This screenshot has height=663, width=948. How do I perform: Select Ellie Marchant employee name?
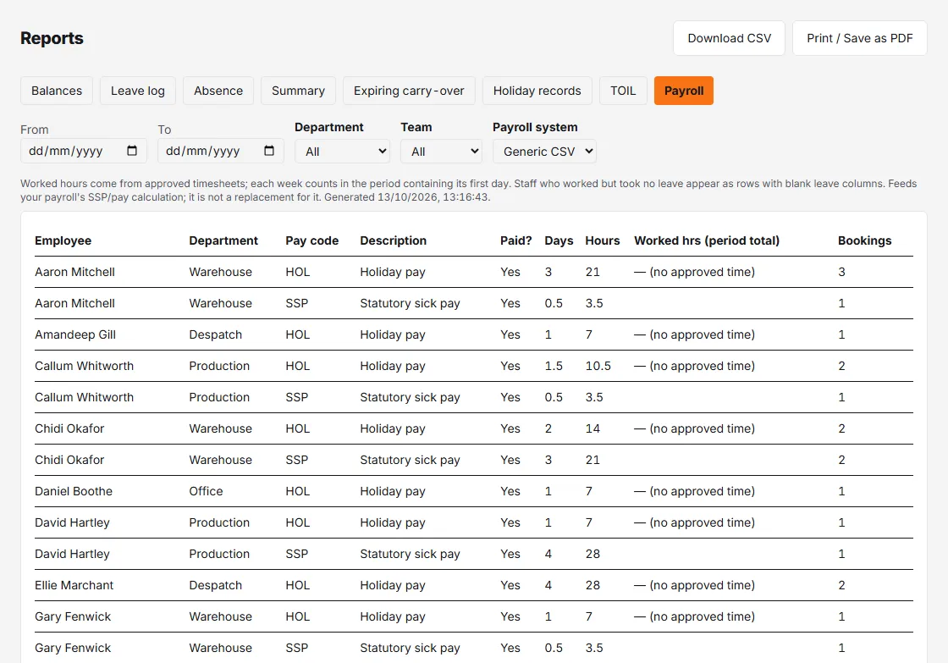tap(74, 585)
